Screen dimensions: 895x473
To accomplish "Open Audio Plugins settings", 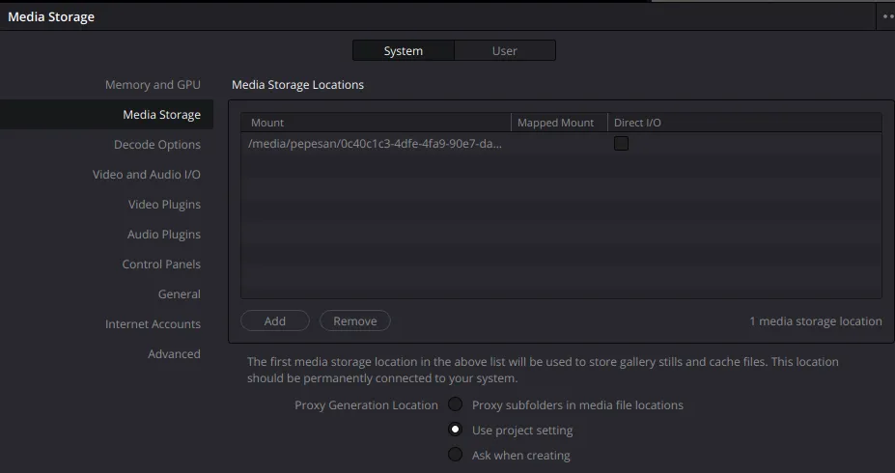I will click(x=164, y=235).
